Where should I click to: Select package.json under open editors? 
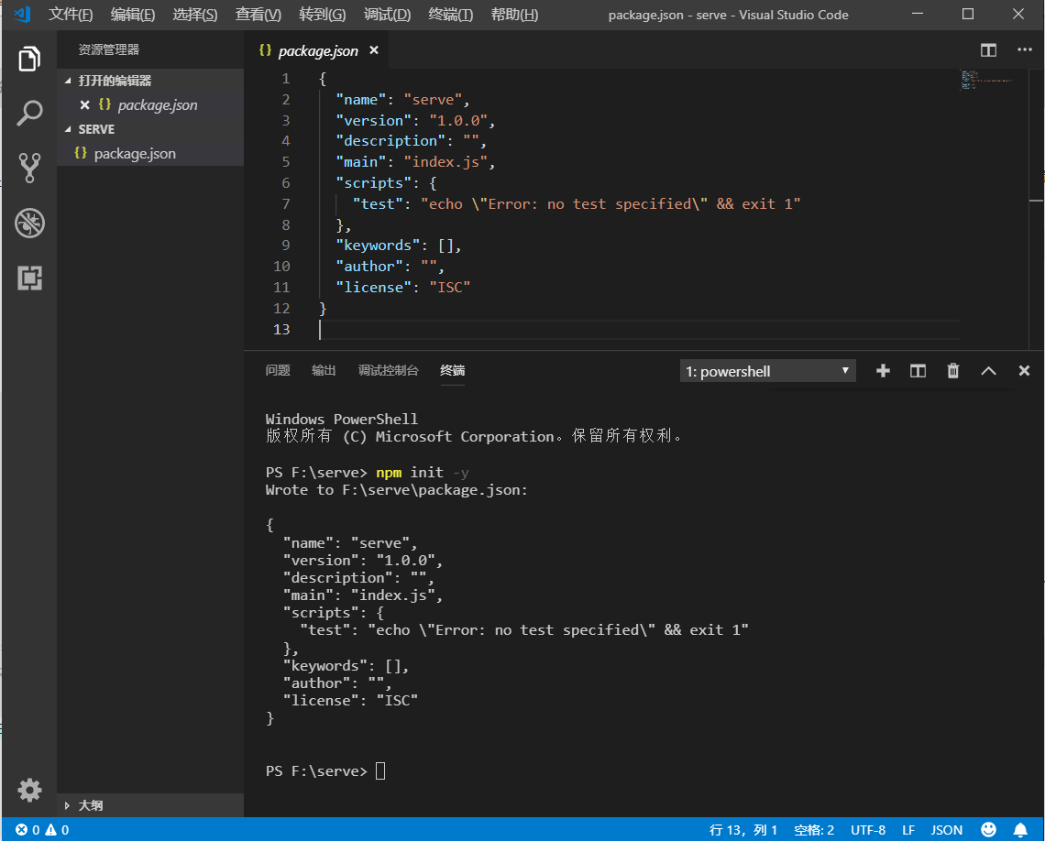point(150,105)
